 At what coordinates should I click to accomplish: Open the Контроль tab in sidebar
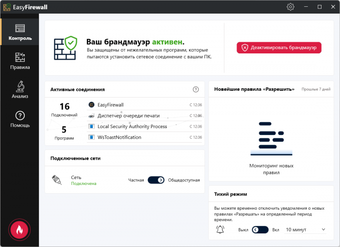click(20, 32)
